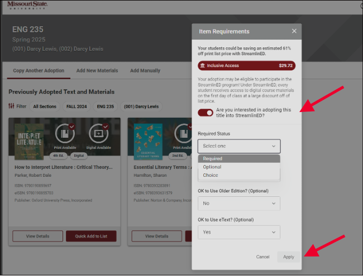Click the Inclusive Access building icon
The width and height of the screenshot is (363, 276).
pyautogui.click(x=202, y=65)
